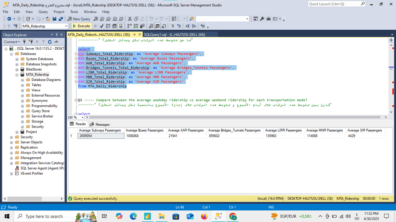Screen dimensions: 396x222
Task: Click the Undo arrow icon
Action: pyautogui.click(x=151, y=19)
